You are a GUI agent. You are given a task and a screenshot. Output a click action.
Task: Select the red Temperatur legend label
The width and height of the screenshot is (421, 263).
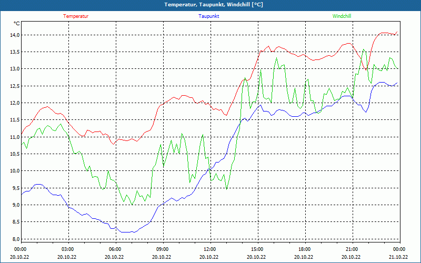point(76,16)
